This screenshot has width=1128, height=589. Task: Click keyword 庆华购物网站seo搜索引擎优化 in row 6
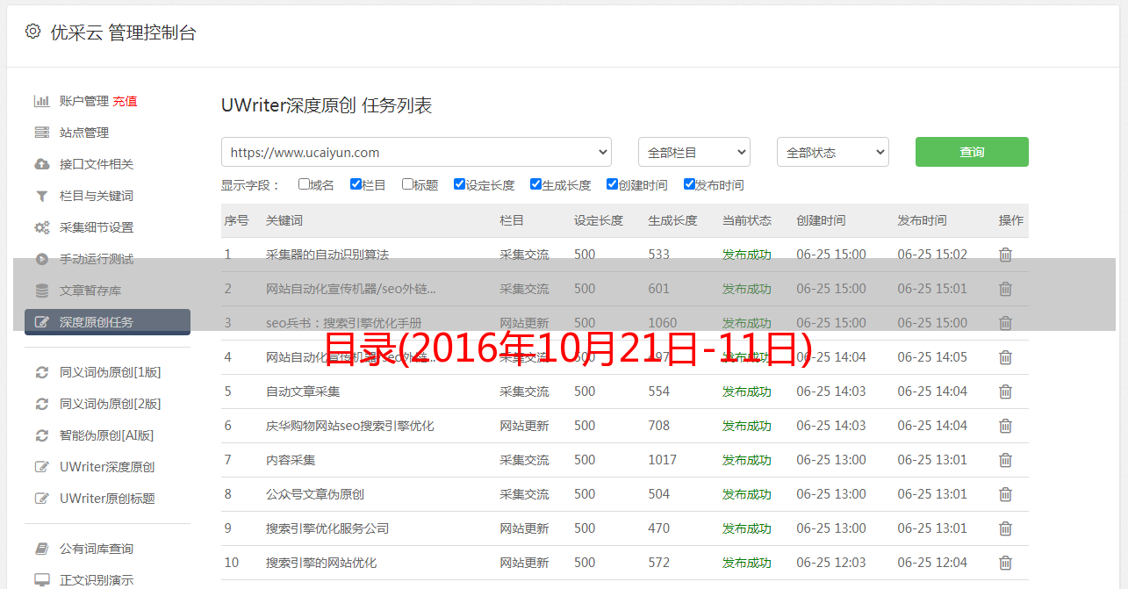pyautogui.click(x=349, y=426)
